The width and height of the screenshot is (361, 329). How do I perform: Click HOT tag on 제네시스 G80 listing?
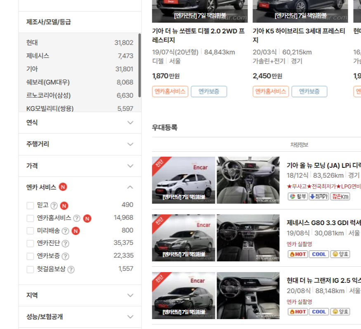click(x=298, y=254)
